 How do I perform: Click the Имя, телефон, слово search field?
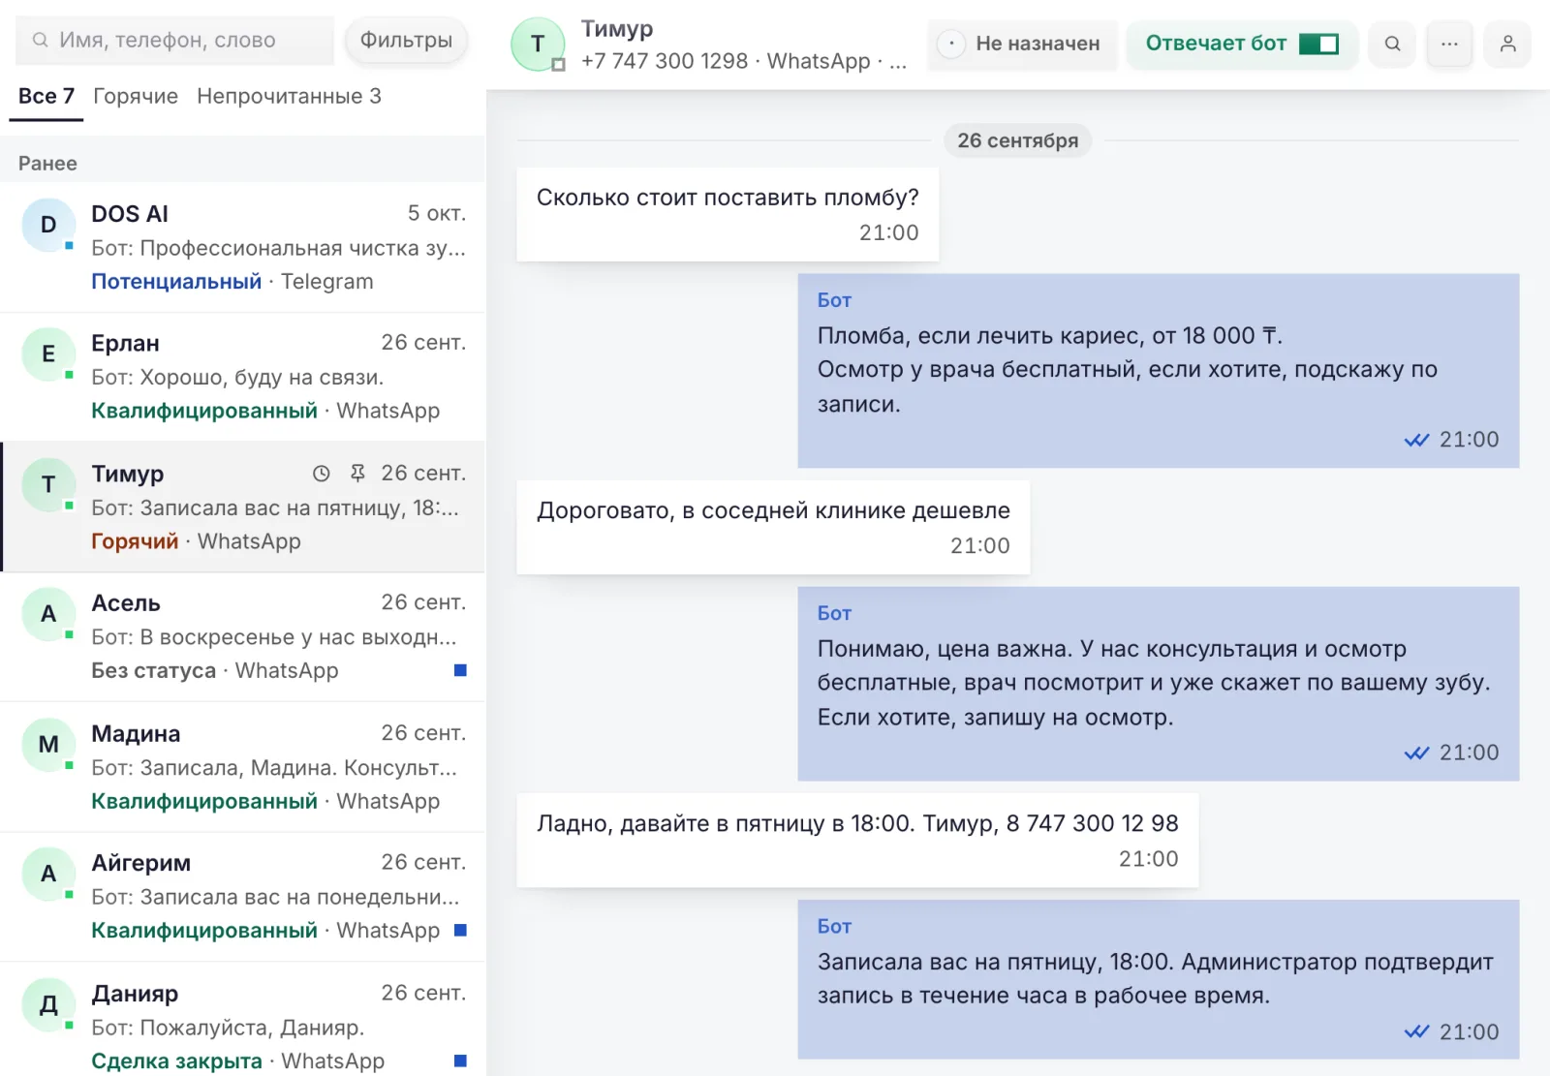tap(174, 40)
